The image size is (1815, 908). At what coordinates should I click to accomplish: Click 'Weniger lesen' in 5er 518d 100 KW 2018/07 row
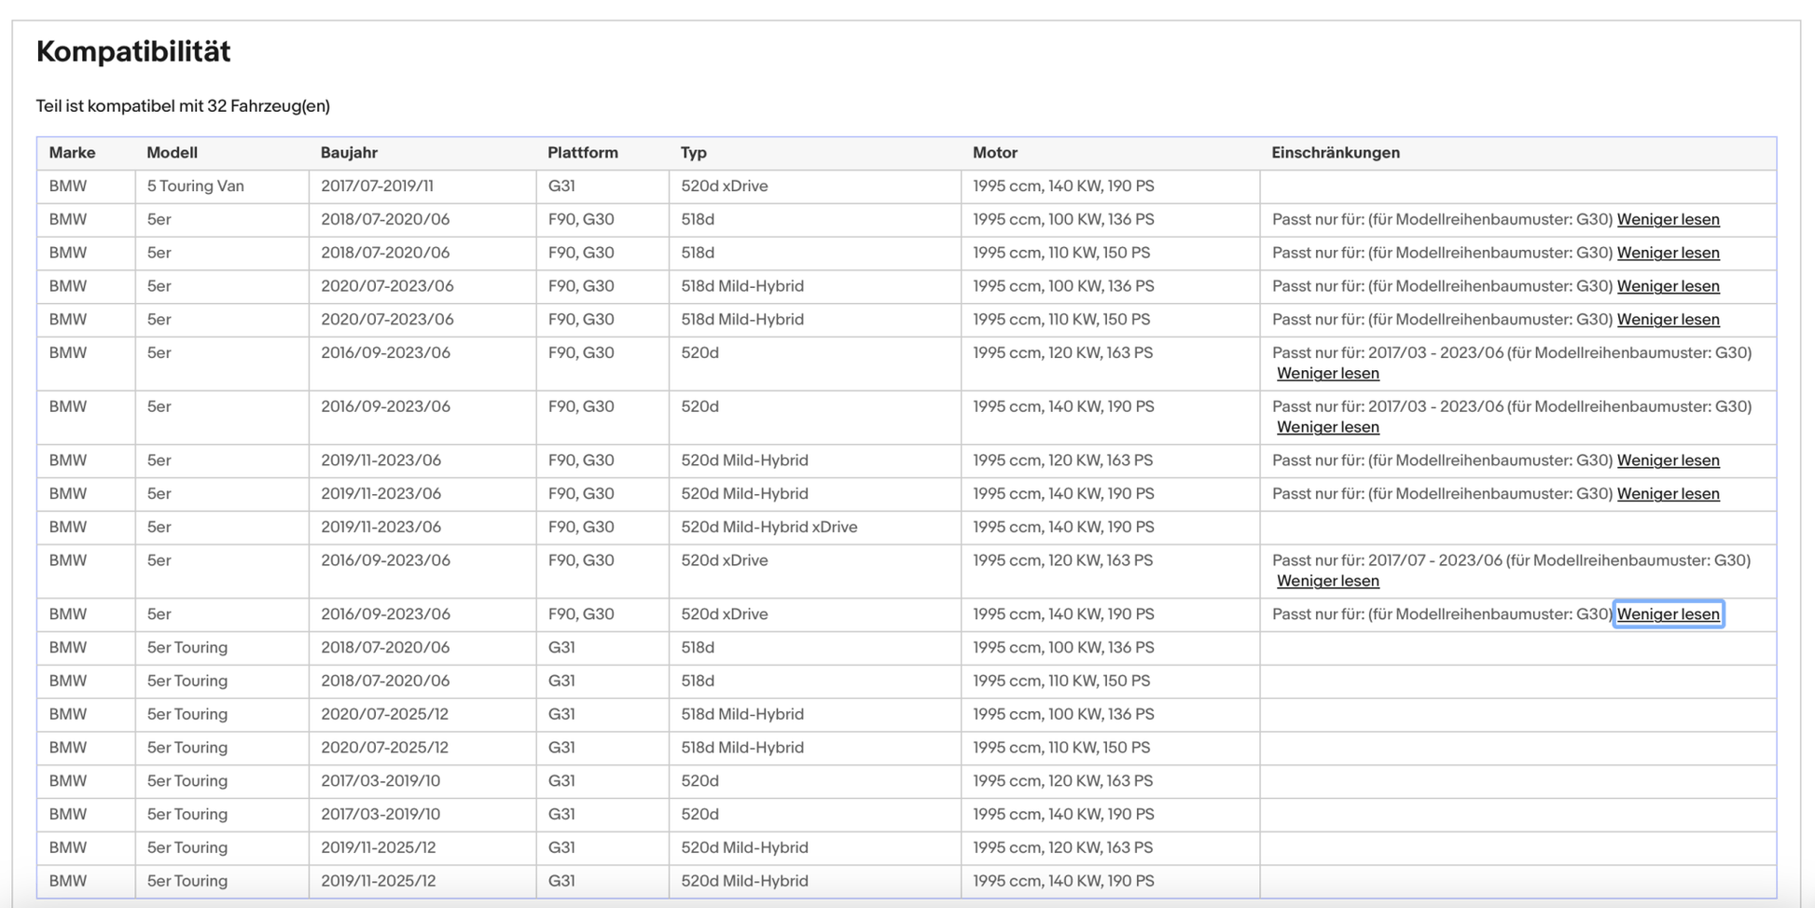[1668, 220]
